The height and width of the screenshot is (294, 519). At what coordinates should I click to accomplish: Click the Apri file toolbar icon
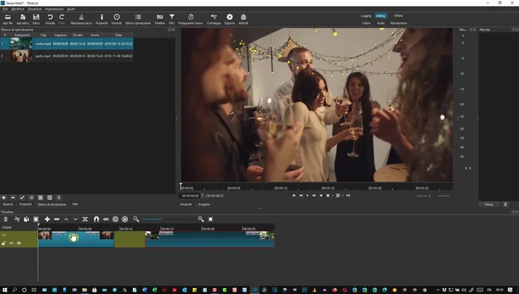tap(7, 19)
